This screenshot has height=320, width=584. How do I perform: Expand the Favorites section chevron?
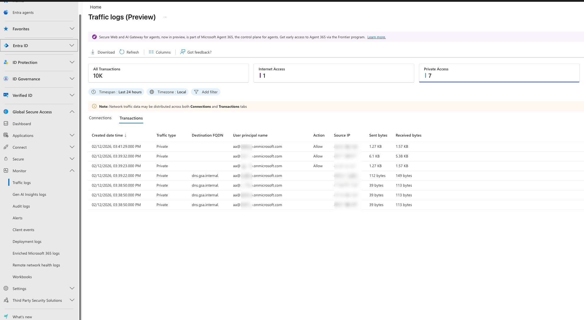72,29
